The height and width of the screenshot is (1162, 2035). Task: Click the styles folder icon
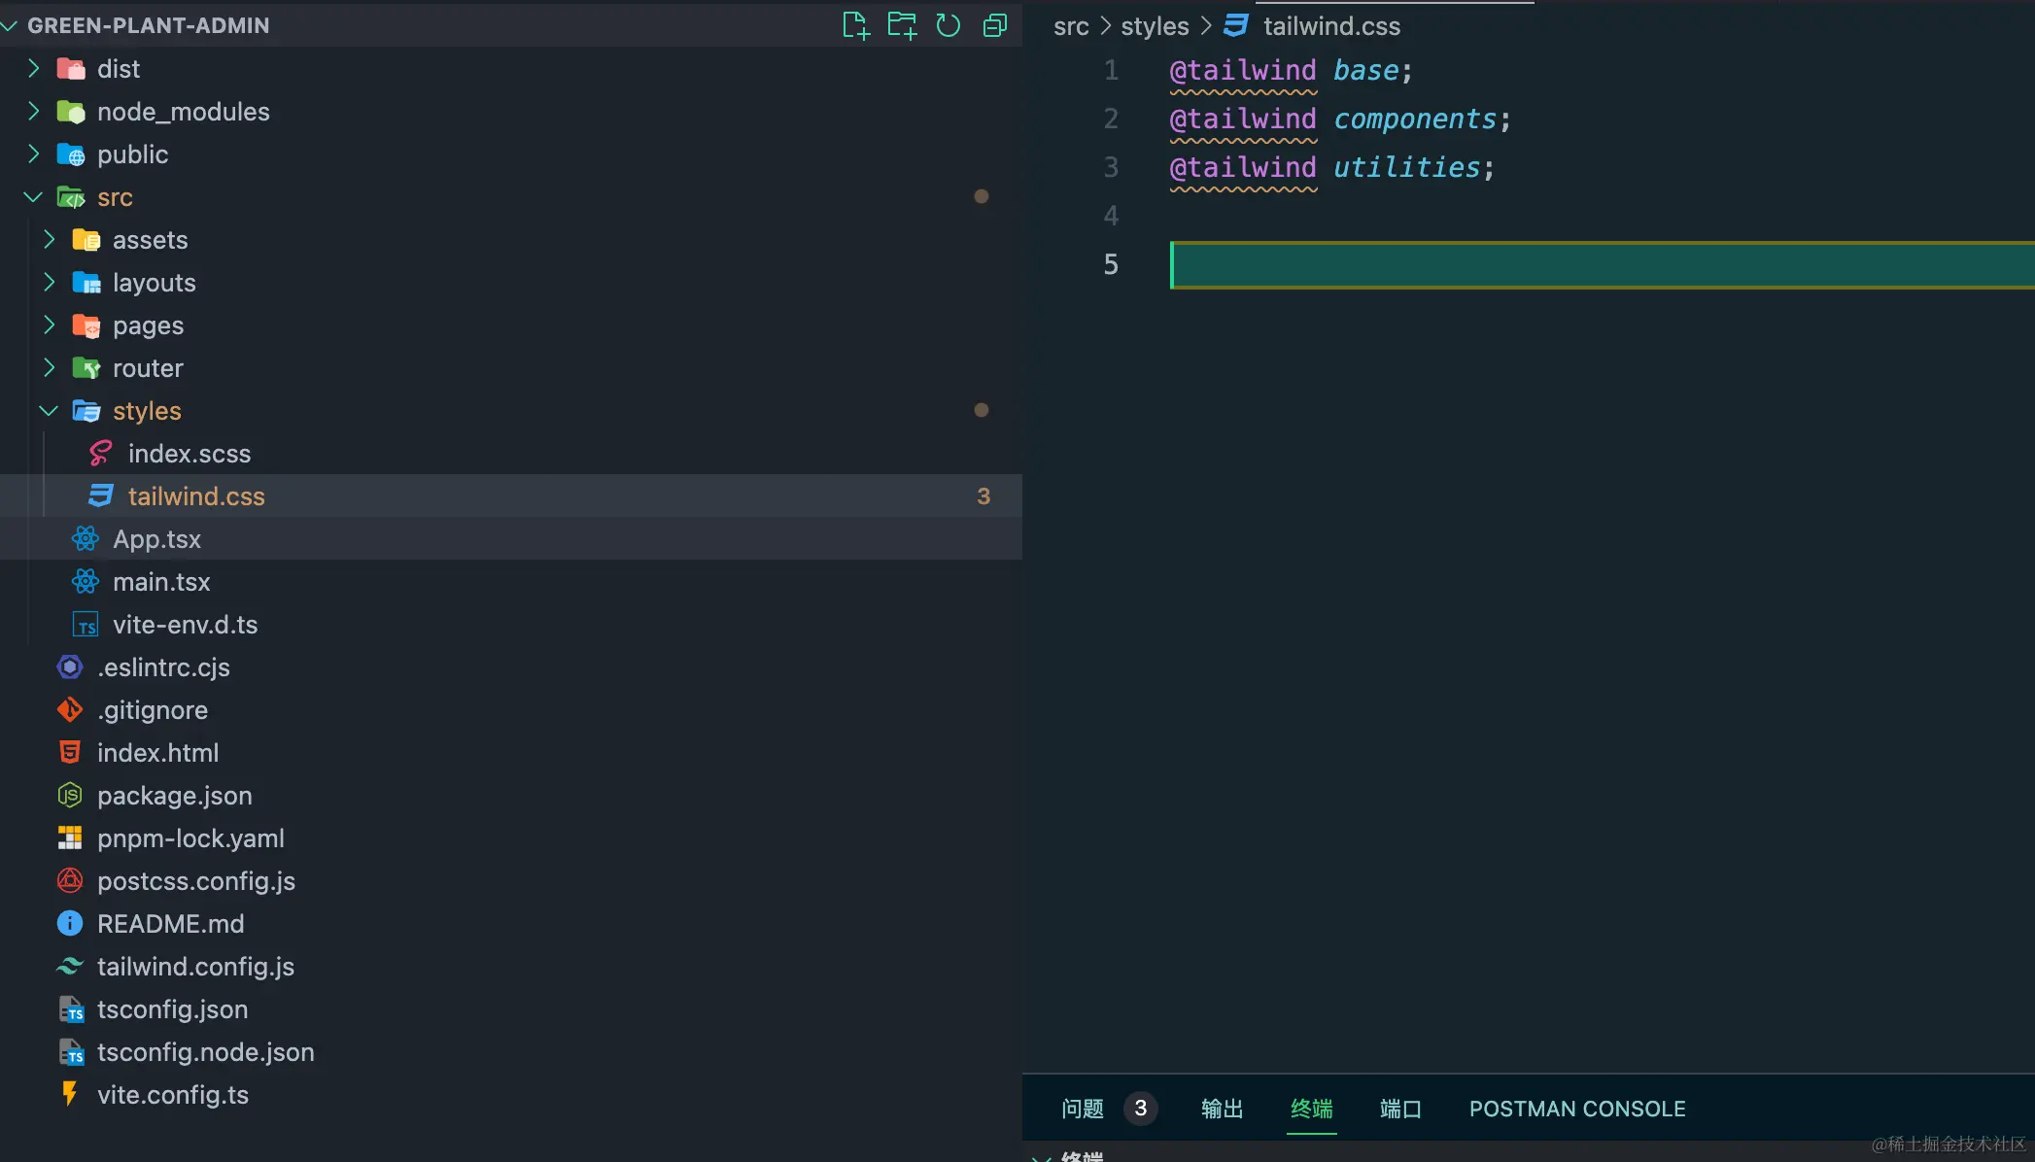coord(86,410)
